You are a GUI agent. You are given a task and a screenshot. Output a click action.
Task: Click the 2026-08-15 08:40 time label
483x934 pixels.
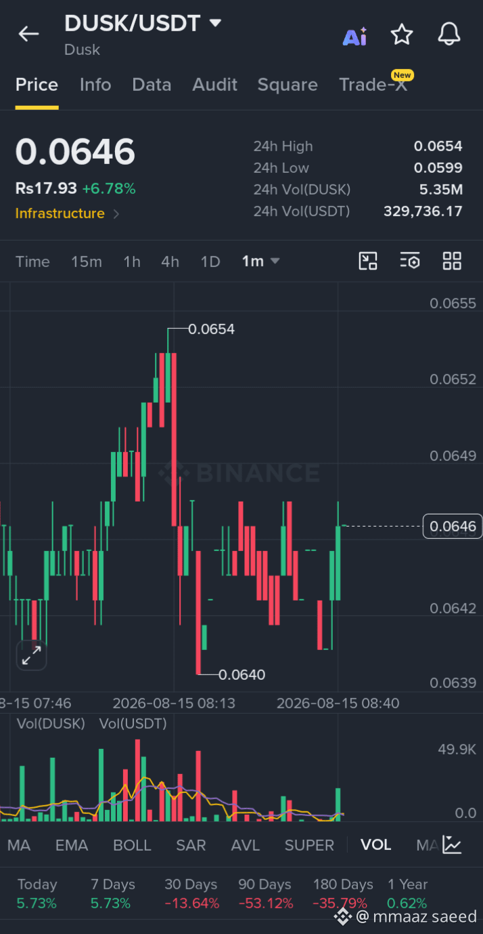point(338,704)
